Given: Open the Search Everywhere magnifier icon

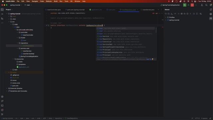Looking at the screenshot, I should 206,5.
